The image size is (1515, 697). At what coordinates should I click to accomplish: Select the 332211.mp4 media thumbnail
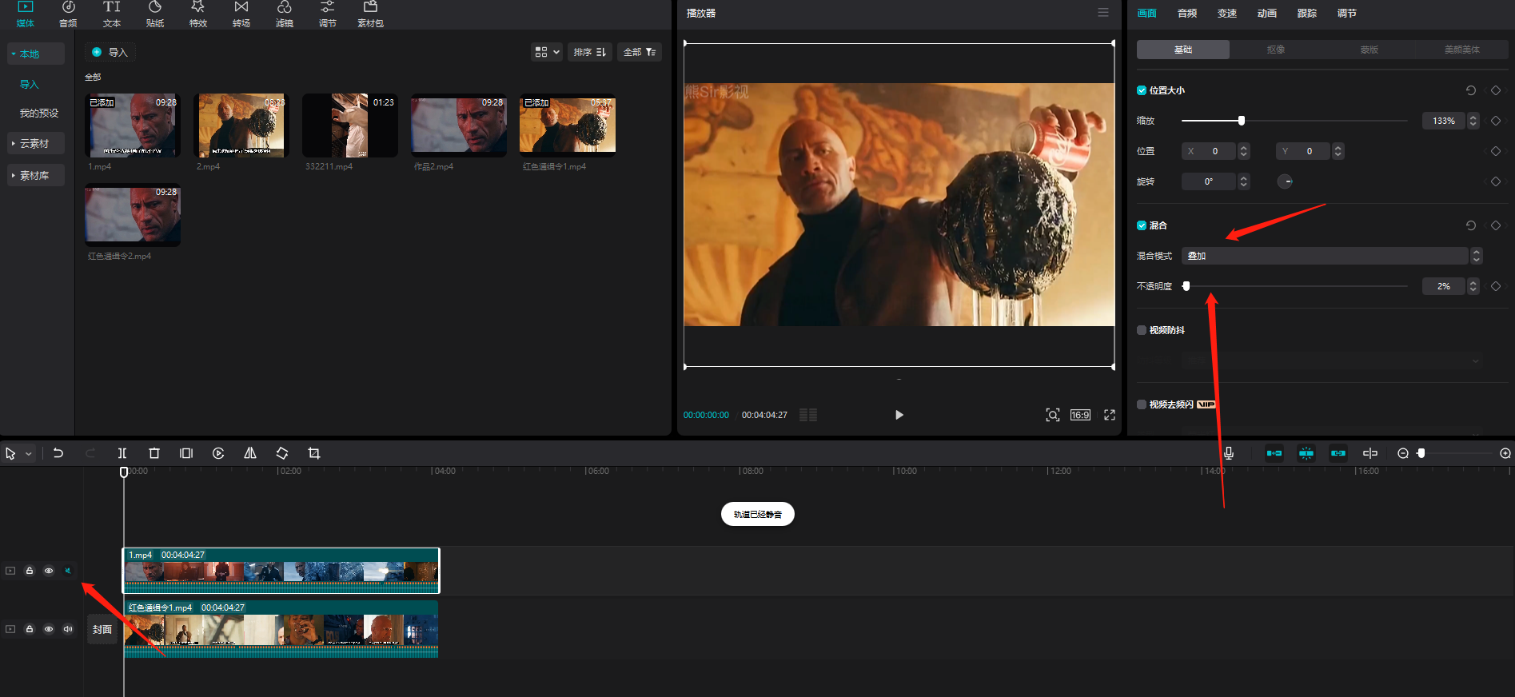coord(350,125)
